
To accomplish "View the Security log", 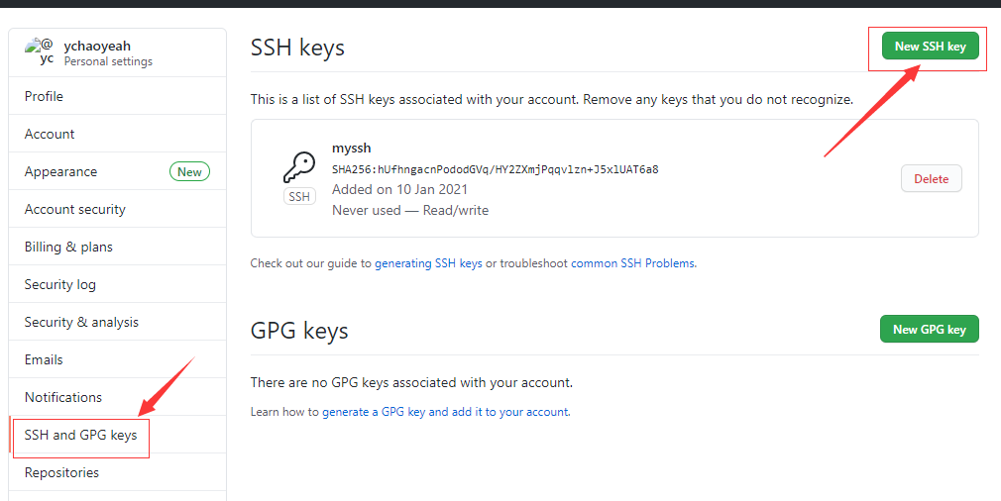I will (118, 284).
